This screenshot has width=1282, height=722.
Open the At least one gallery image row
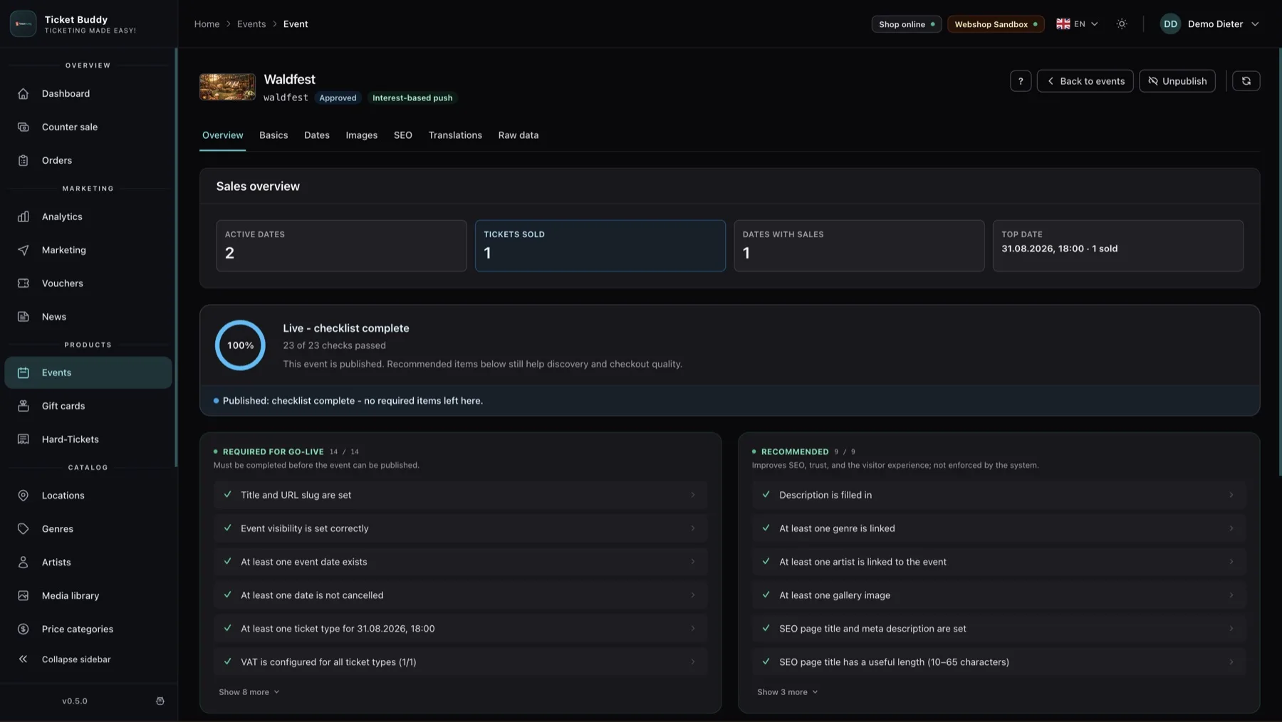pos(999,595)
